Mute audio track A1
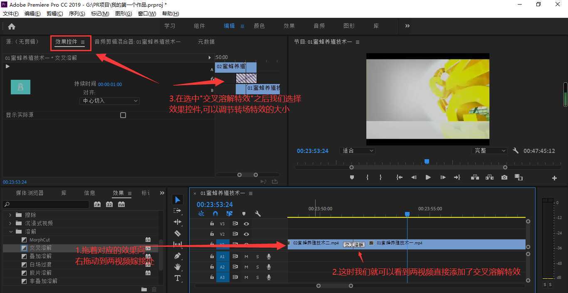568x293 pixels. 246,256
